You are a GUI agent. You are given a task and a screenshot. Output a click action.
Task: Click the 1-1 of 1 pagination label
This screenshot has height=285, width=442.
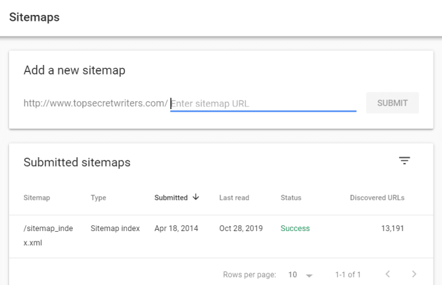[348, 275]
